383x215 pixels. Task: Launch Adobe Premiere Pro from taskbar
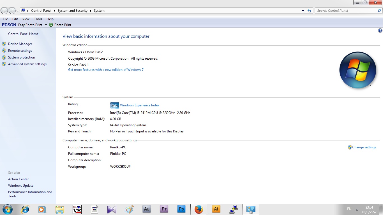pos(164,209)
